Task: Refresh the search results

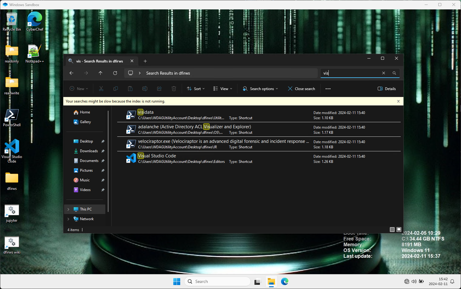Action: coord(115,73)
